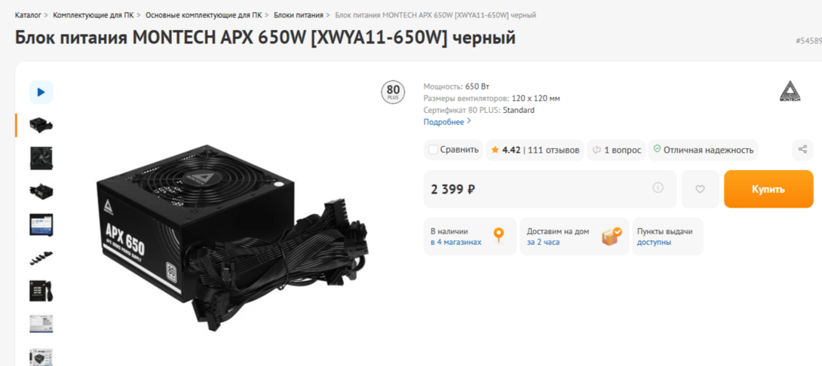
Task: Tick the Сравнить checkbox
Action: [433, 151]
